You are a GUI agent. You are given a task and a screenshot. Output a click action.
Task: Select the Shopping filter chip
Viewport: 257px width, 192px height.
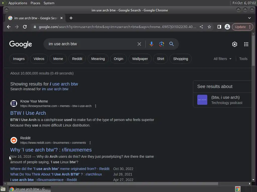180,59
